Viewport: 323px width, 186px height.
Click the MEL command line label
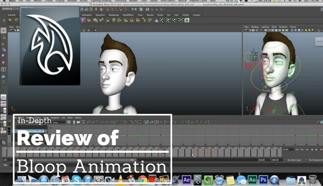[5, 165]
